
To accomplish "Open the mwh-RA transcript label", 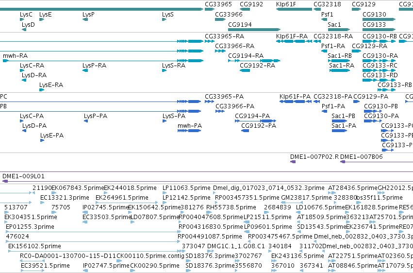I will click(x=15, y=55).
